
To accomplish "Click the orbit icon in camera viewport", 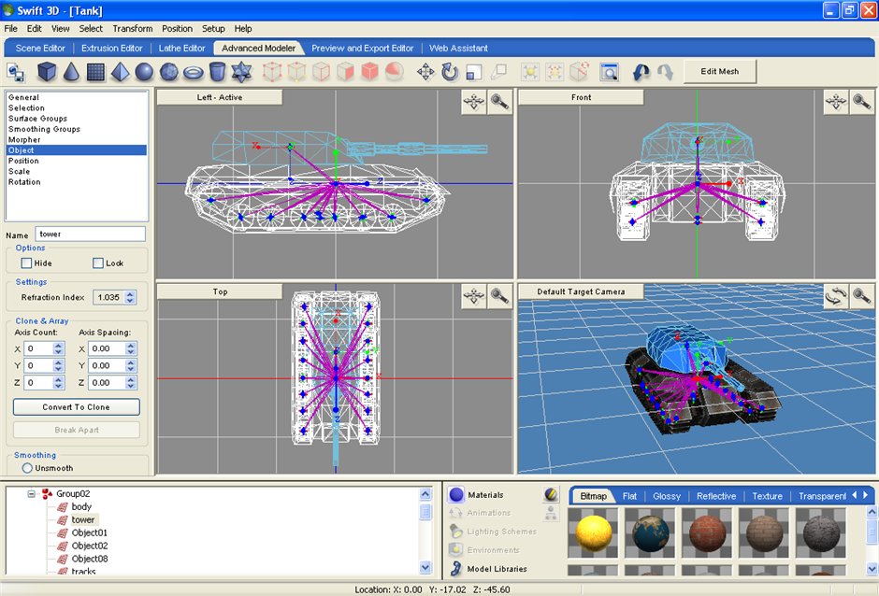I will (836, 296).
